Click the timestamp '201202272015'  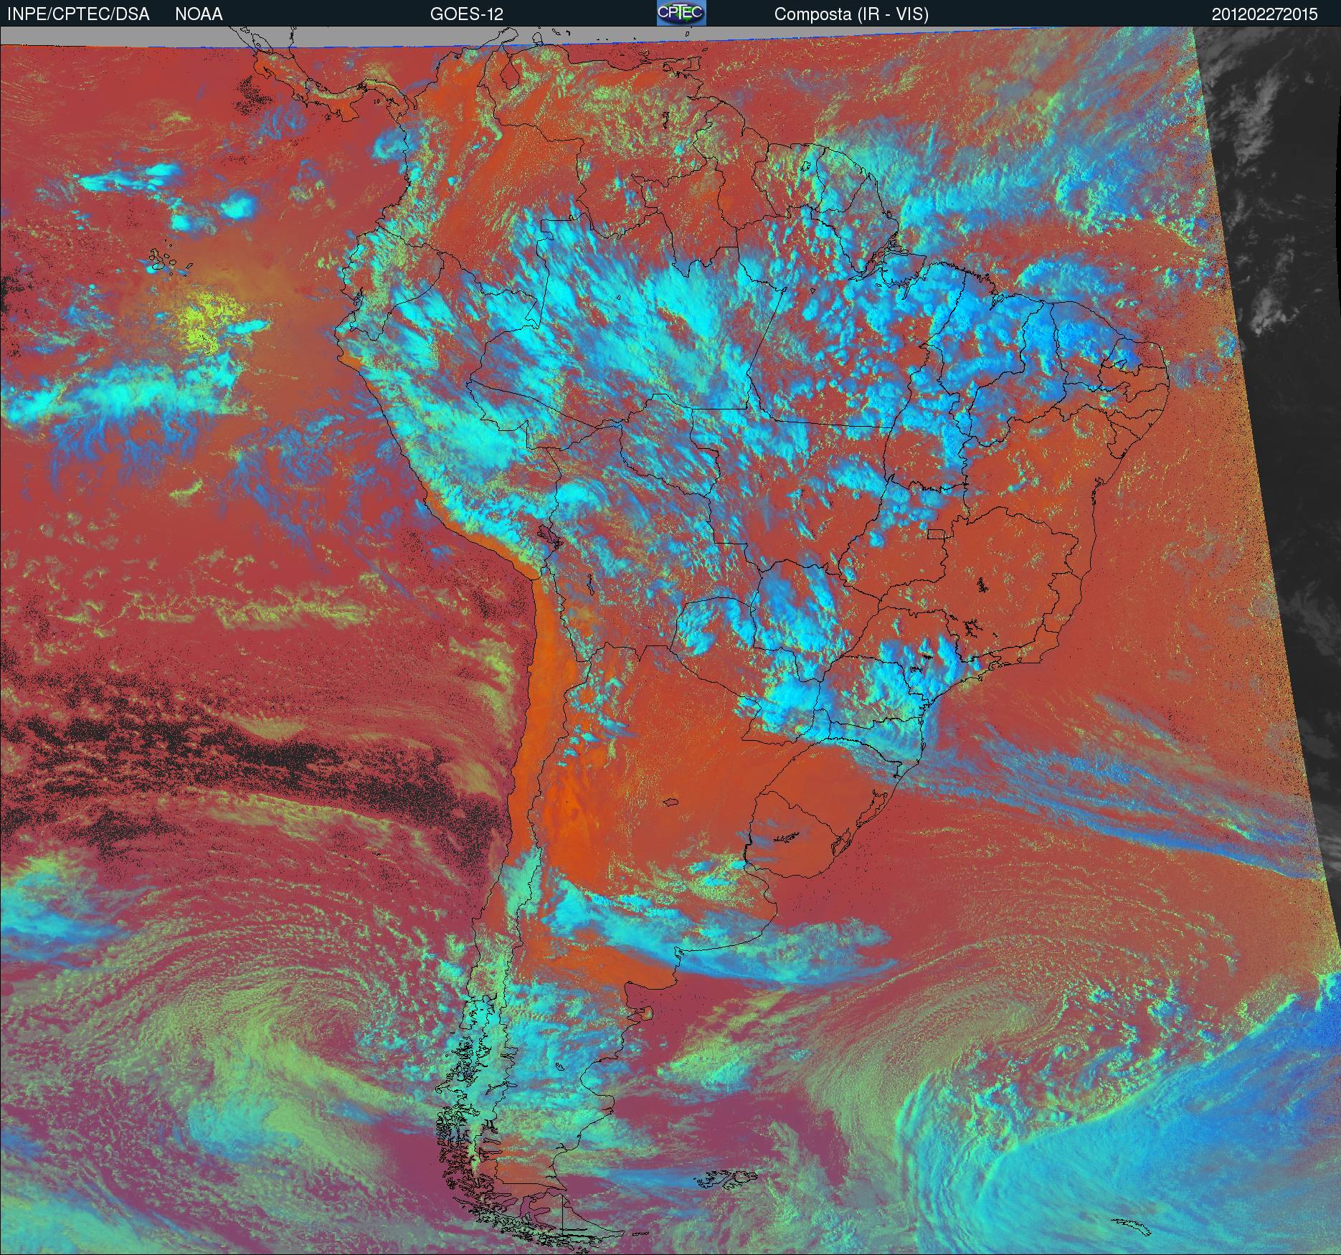pyautogui.click(x=1265, y=14)
